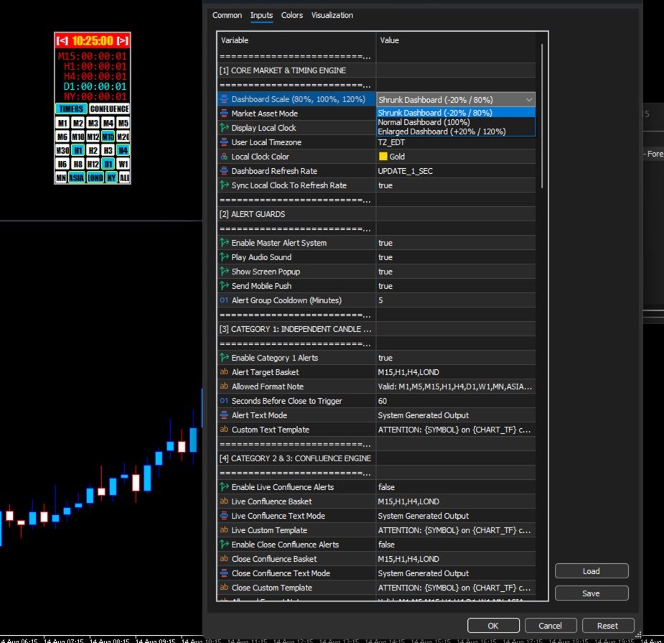This screenshot has height=643, width=664.
Task: Open Alert Text Mode System Generated Output value
Action: pyautogui.click(x=456, y=415)
